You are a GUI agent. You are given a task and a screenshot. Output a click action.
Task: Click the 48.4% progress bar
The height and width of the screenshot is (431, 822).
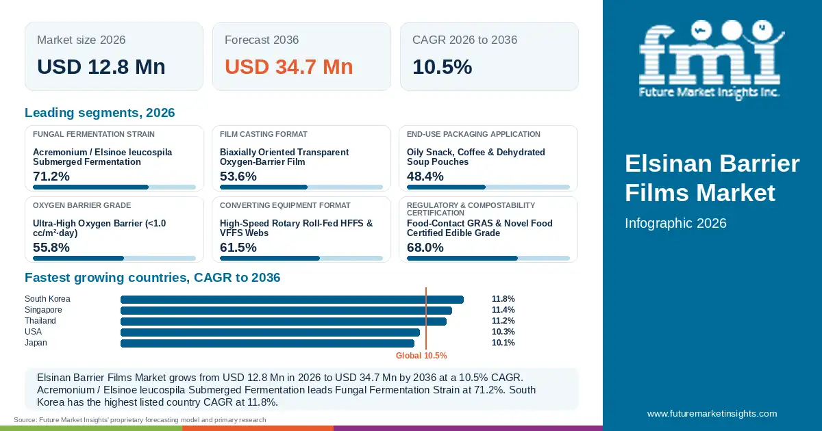[488, 187]
